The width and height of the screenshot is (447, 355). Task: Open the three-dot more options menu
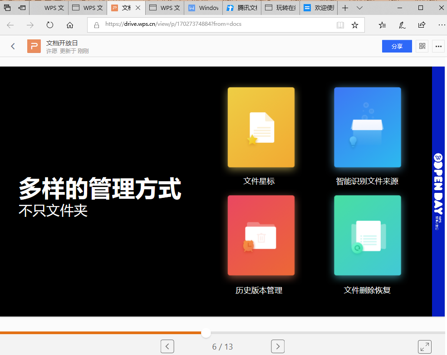click(x=438, y=46)
